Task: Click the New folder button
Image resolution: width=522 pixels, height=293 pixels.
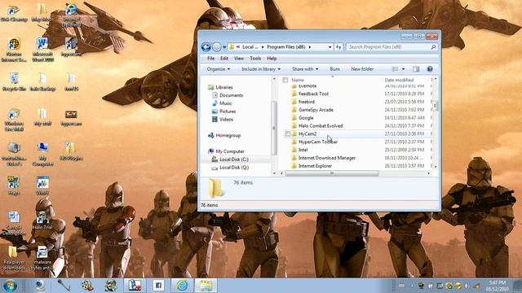Action: coord(362,69)
